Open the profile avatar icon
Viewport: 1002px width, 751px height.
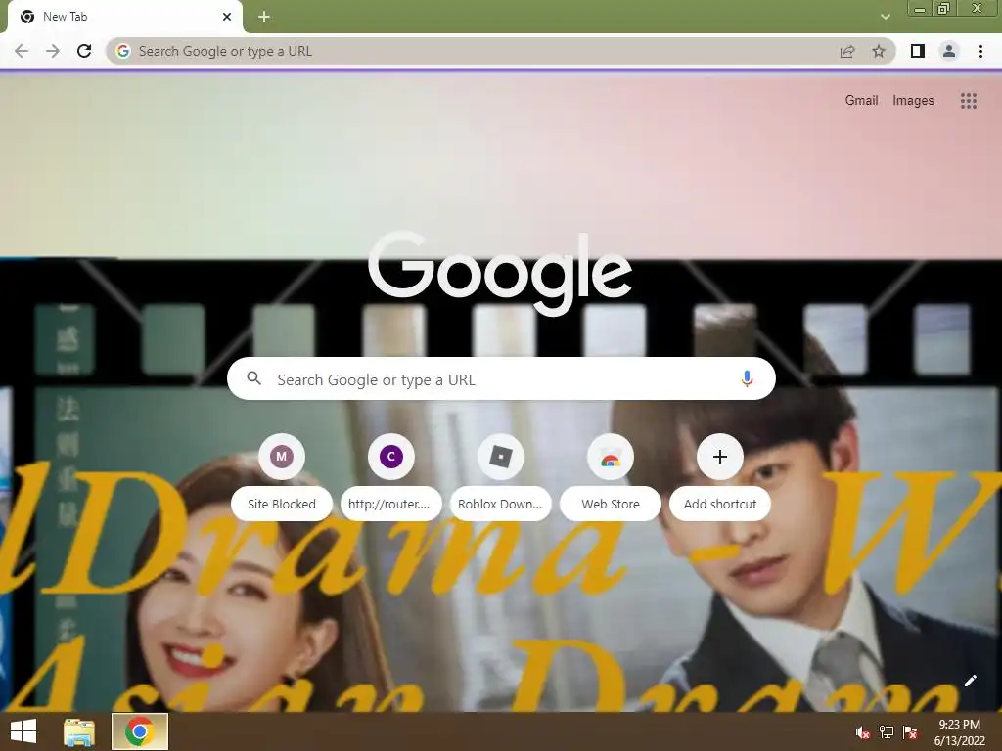[x=949, y=51]
